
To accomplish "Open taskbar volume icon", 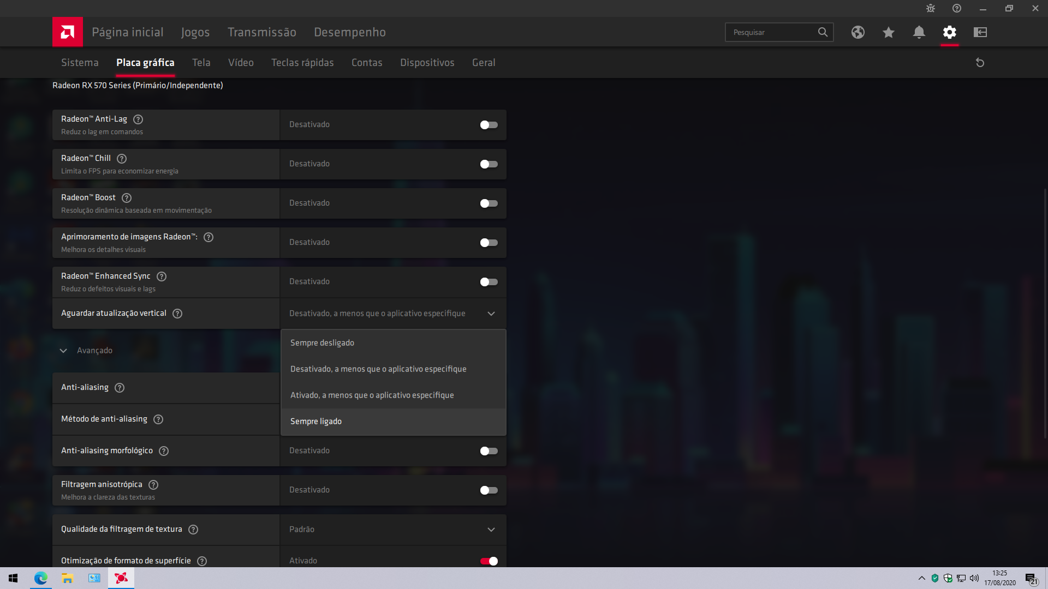I will 974,578.
